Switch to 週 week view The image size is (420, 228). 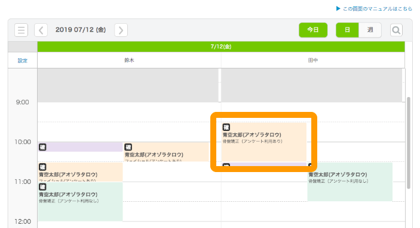pos(370,30)
